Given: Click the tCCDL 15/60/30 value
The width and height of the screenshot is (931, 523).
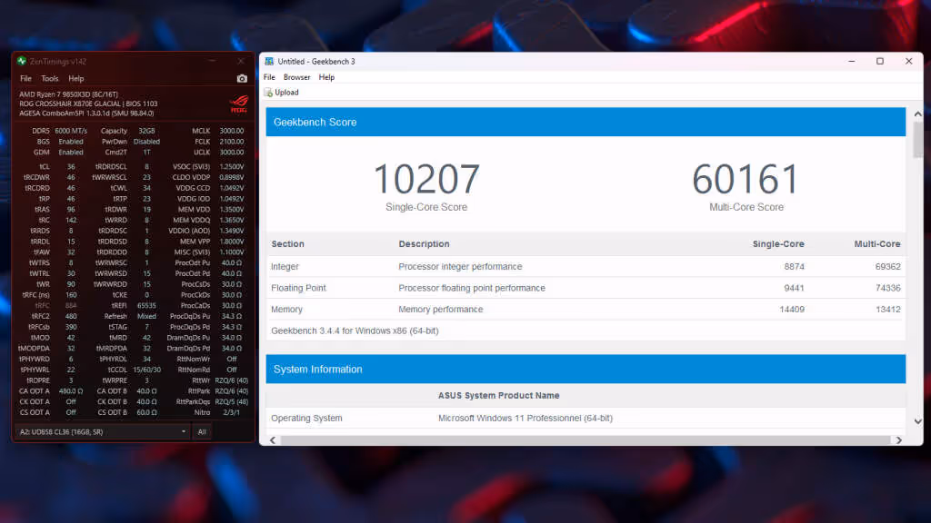Looking at the screenshot, I should (x=146, y=370).
